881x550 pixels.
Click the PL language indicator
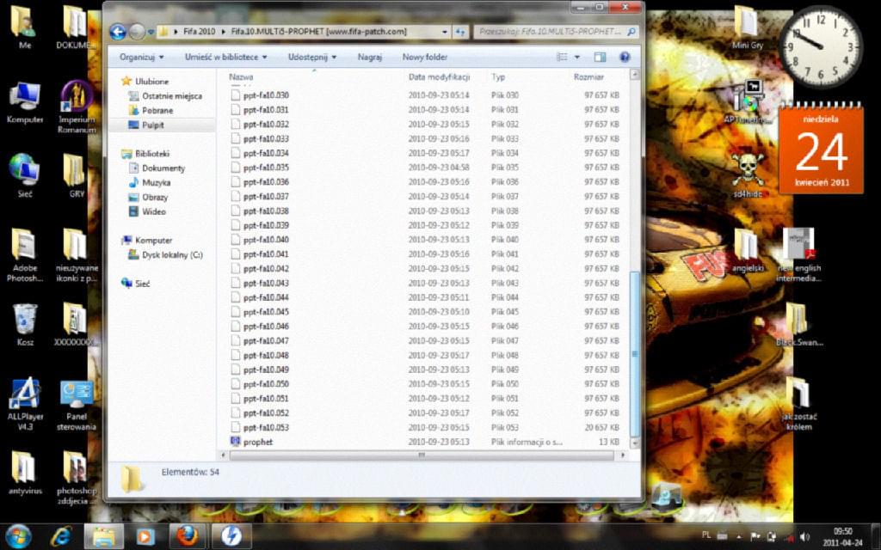pyautogui.click(x=707, y=536)
